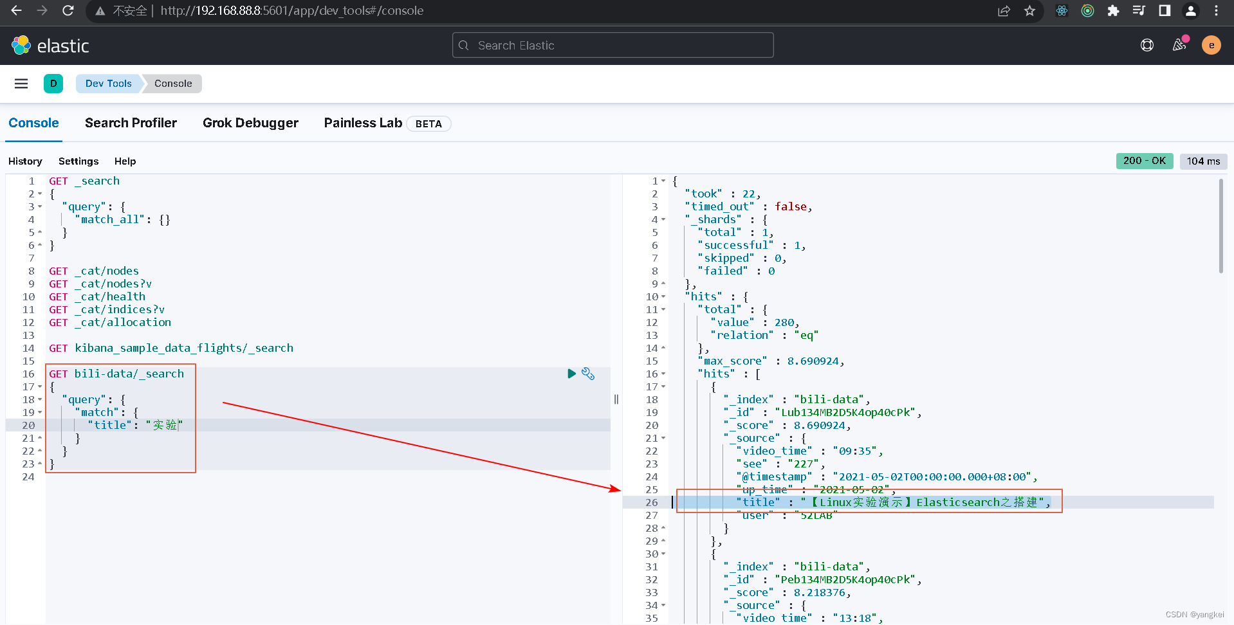
Task: Click the highlighted "title" response line
Action: pyautogui.click(x=893, y=502)
